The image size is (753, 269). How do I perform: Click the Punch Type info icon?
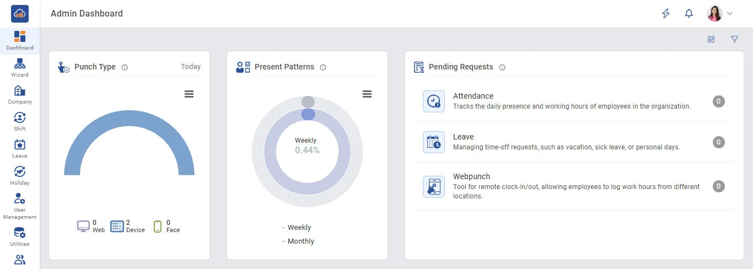pyautogui.click(x=125, y=67)
